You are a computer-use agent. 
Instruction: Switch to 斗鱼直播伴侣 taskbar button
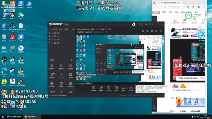click(x=32, y=117)
